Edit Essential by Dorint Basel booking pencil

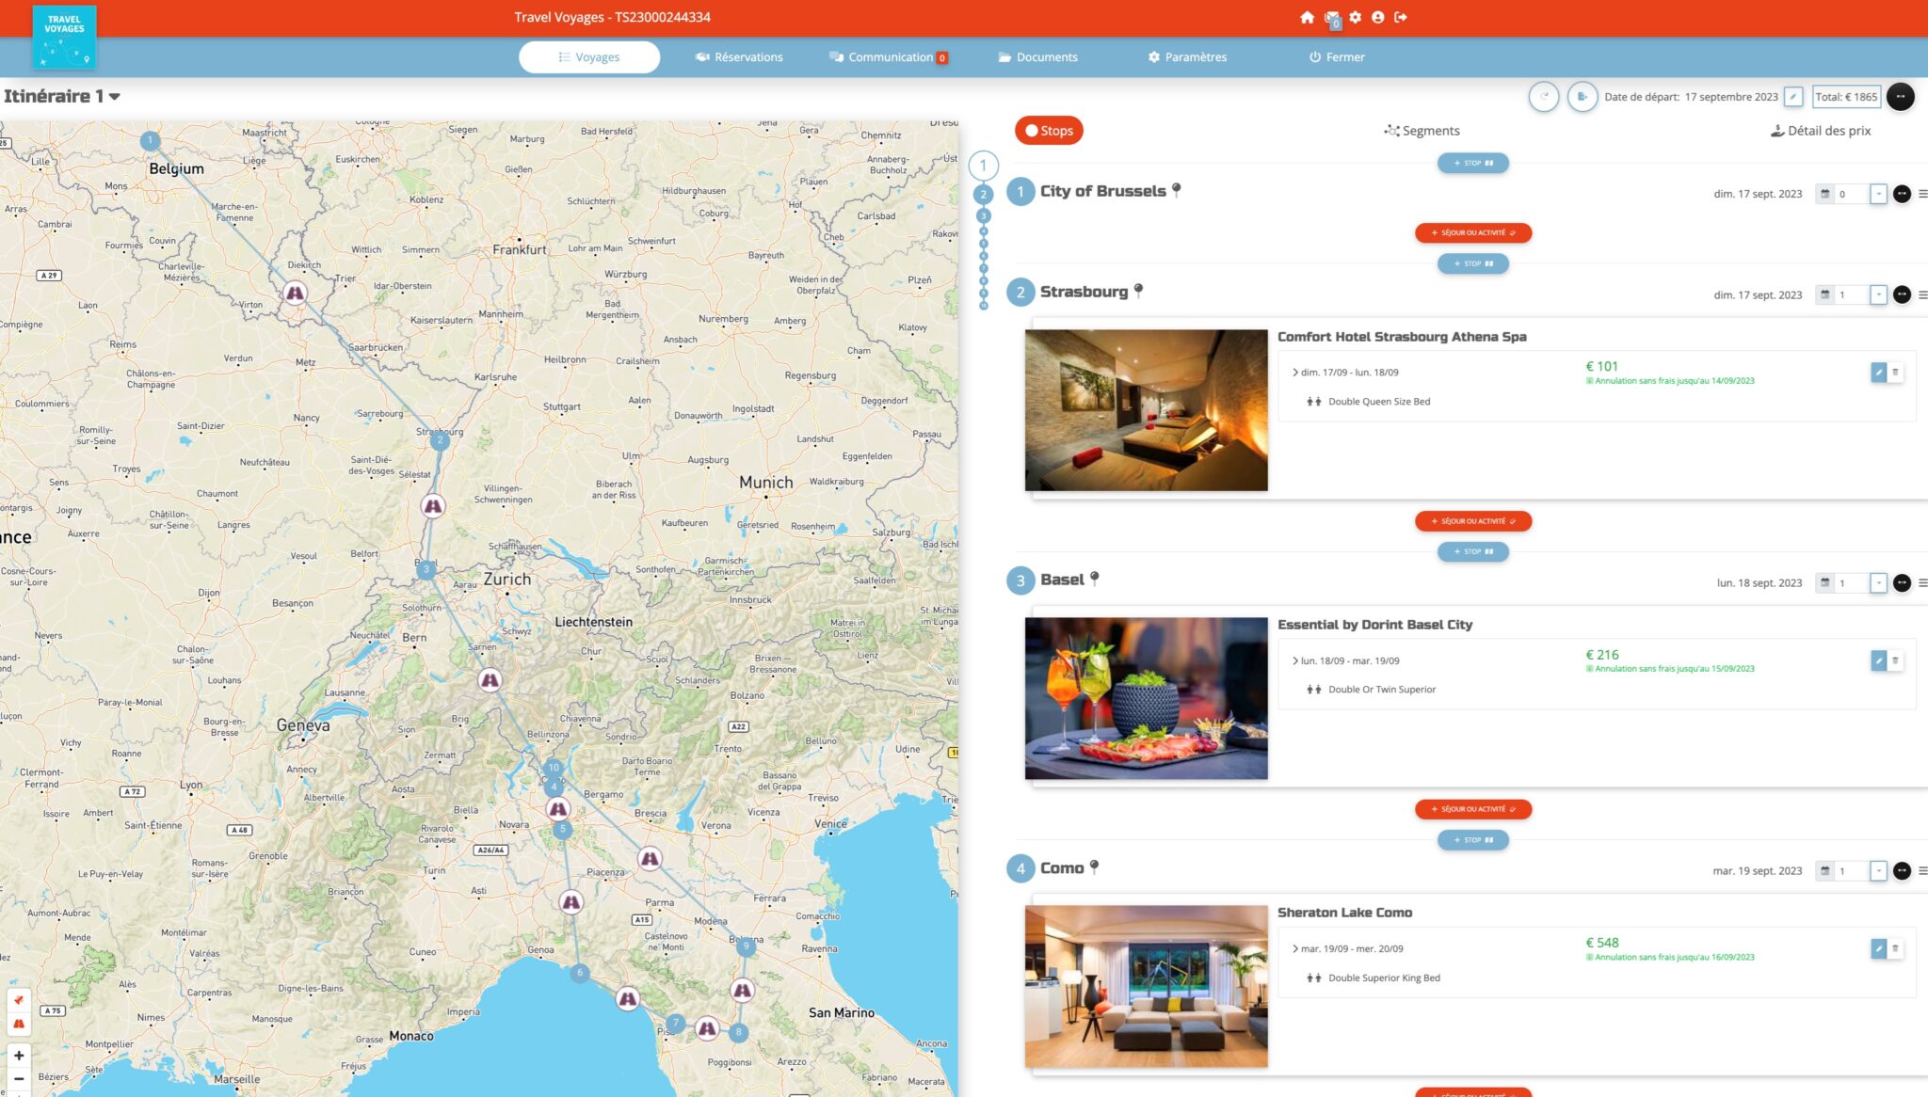click(1878, 660)
